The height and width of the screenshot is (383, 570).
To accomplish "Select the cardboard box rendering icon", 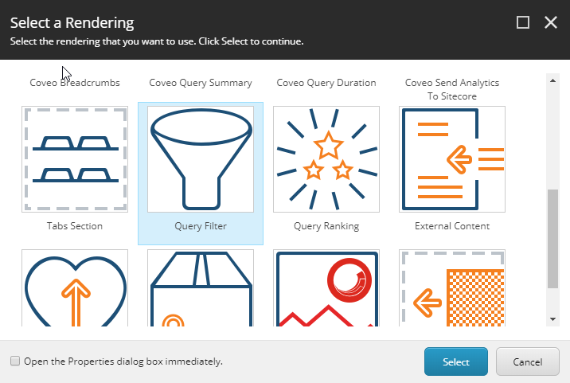I will click(x=201, y=288).
